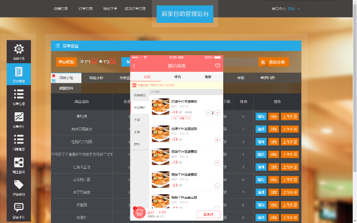The height and width of the screenshot is (223, 357).
Task: Click the blue 编辑 button in row 0
Action: coord(261,116)
